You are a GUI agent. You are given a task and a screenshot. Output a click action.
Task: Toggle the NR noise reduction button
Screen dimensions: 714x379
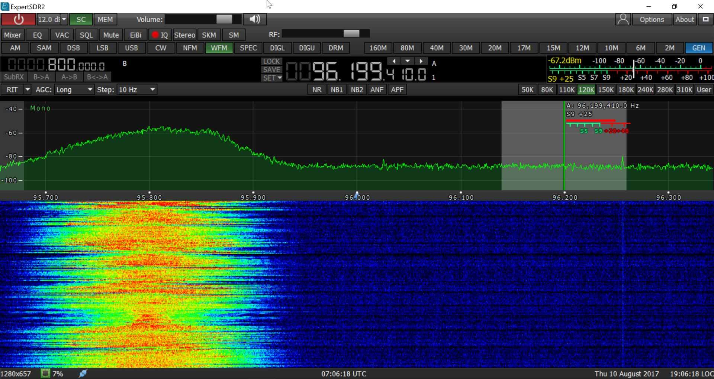(x=317, y=89)
